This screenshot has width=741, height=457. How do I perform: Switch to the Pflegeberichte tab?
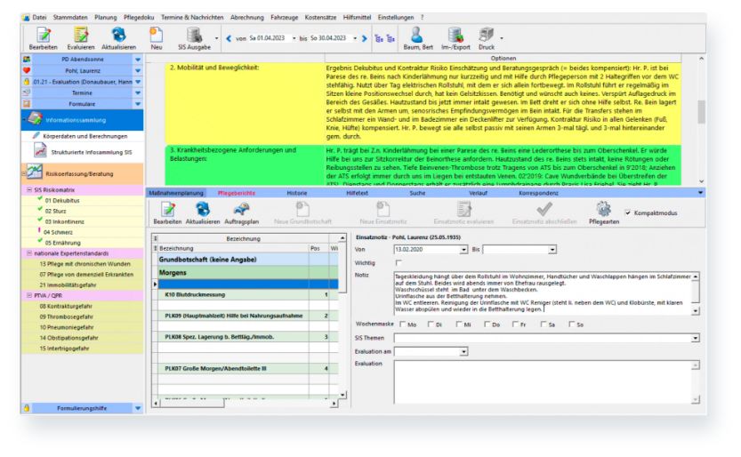pyautogui.click(x=237, y=191)
